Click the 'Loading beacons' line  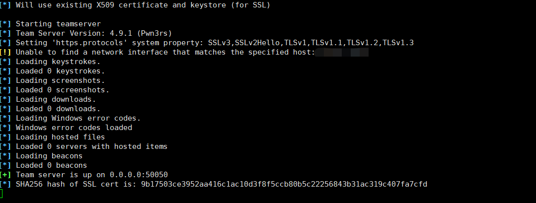coord(49,156)
